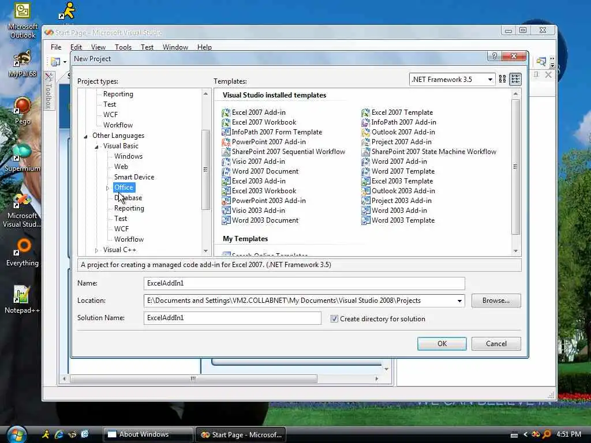Choose the InfoPath 2007 Add-in icon
Image resolution: width=591 pixels, height=443 pixels.
pos(365,122)
